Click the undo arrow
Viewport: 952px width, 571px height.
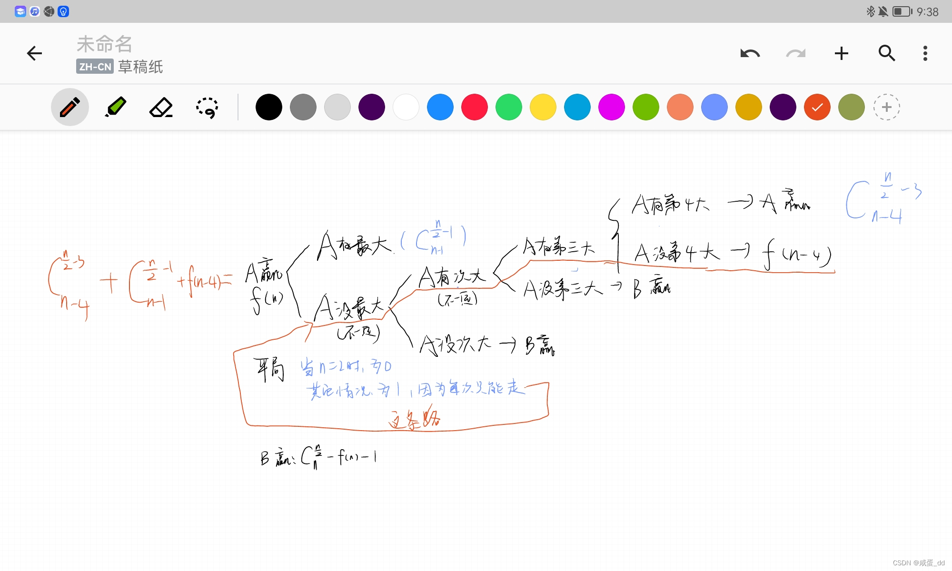[750, 53]
